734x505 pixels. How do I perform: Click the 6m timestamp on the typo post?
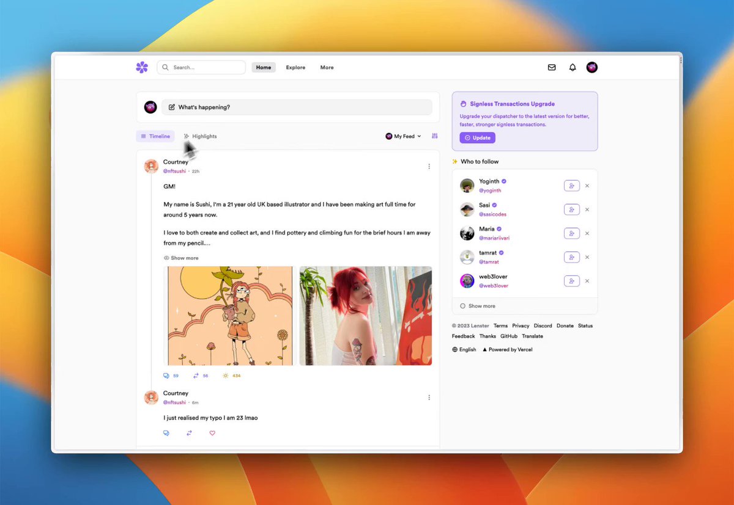(x=195, y=403)
